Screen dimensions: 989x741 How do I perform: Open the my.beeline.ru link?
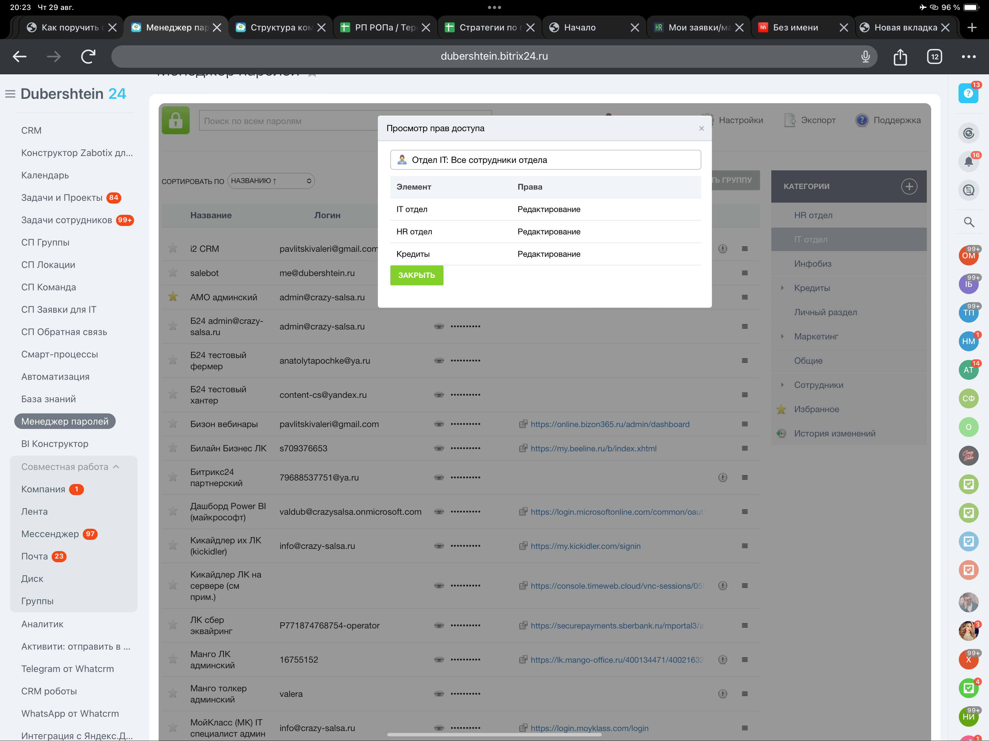tap(593, 448)
